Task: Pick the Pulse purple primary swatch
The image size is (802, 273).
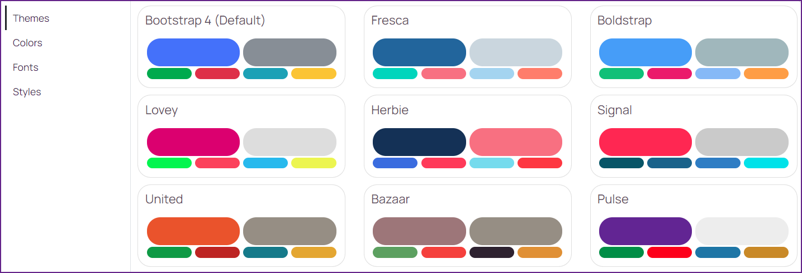Action: tap(646, 231)
